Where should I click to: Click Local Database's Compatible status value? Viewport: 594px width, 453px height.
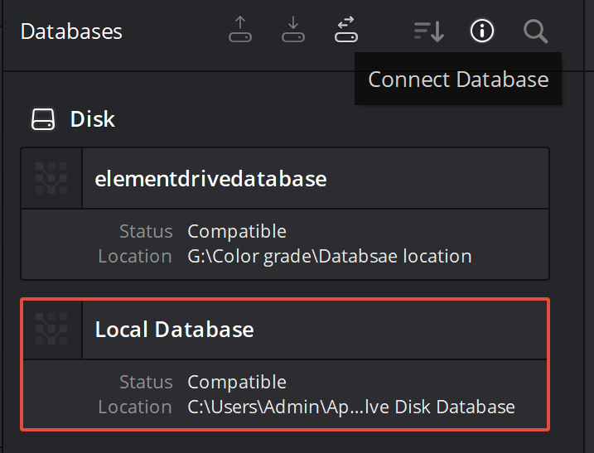pyautogui.click(x=237, y=382)
